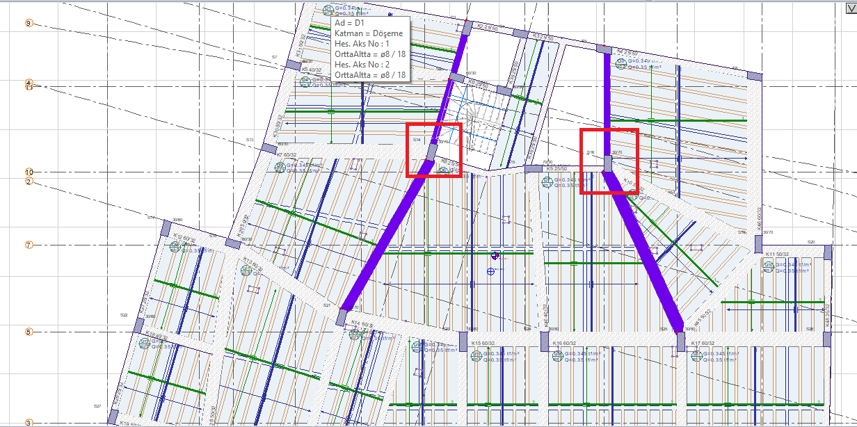Click the axis 7 bubble marker
857x427 pixels.
[x=29, y=245]
